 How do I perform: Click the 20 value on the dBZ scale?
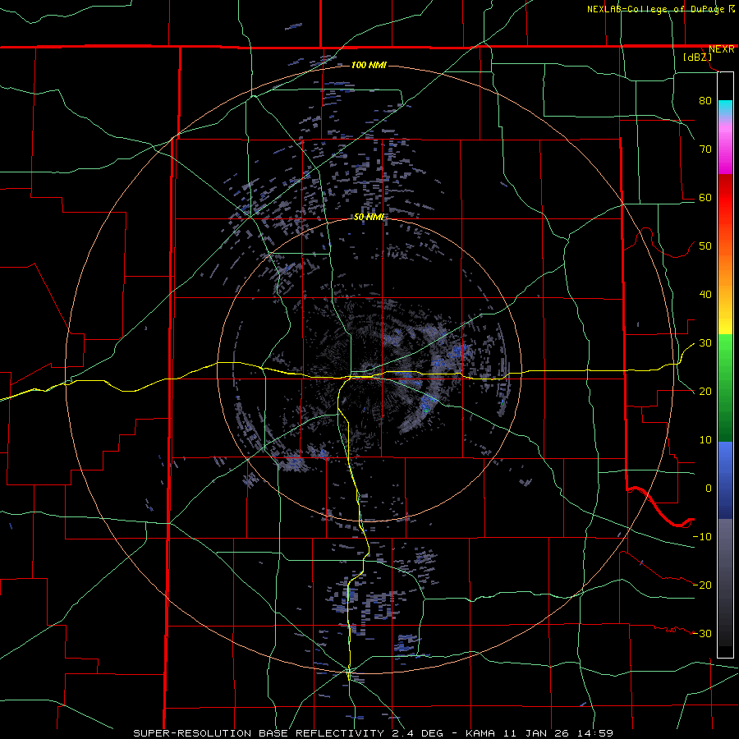tap(705, 391)
